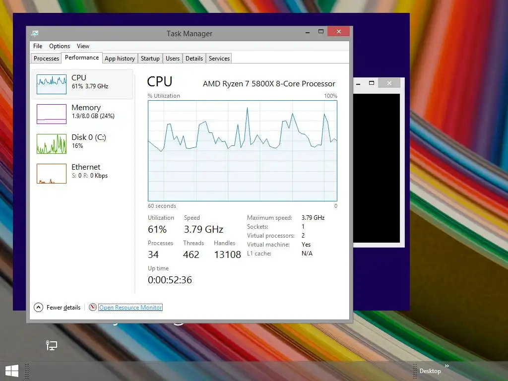Select the Disk 0 (C:) mini graph
Image resolution: width=508 pixels, height=381 pixels.
[x=52, y=144]
